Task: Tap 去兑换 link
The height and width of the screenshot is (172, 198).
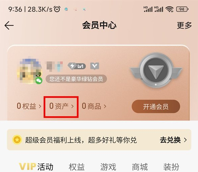Action: pos(173,140)
